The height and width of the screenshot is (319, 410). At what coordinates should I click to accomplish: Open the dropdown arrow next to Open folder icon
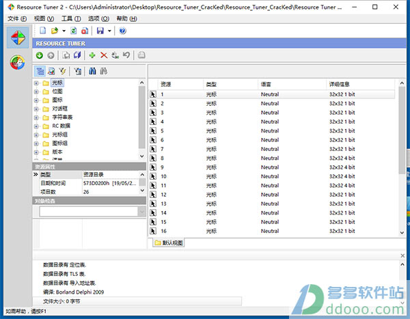pyautogui.click(x=64, y=31)
